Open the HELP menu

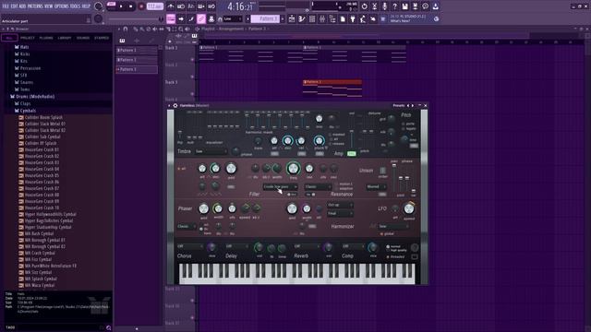point(86,6)
